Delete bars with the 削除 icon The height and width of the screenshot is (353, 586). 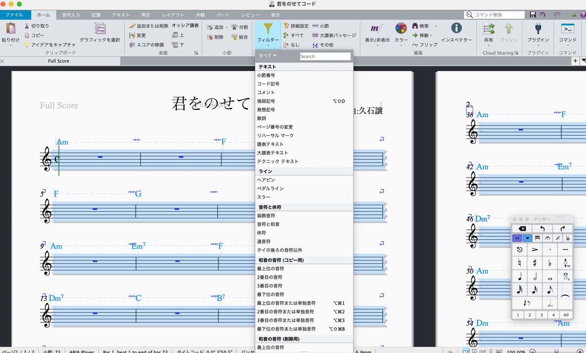coord(210,37)
